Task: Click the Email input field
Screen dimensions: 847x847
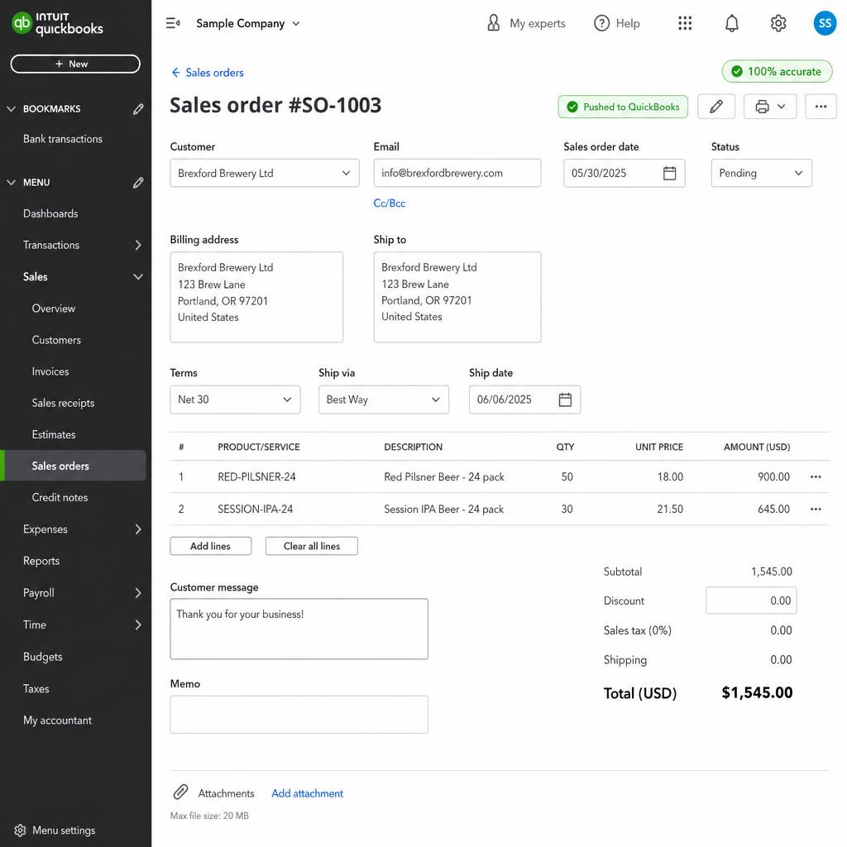Action: (x=457, y=173)
